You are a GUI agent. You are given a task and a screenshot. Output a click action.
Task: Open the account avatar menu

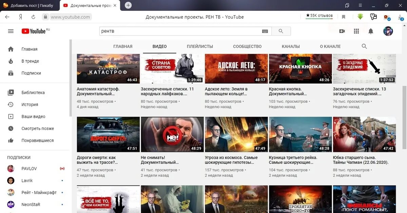[x=388, y=31]
